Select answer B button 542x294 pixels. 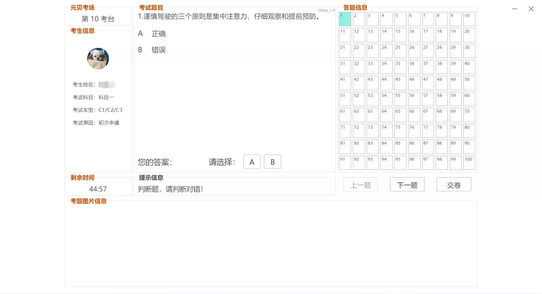click(273, 162)
